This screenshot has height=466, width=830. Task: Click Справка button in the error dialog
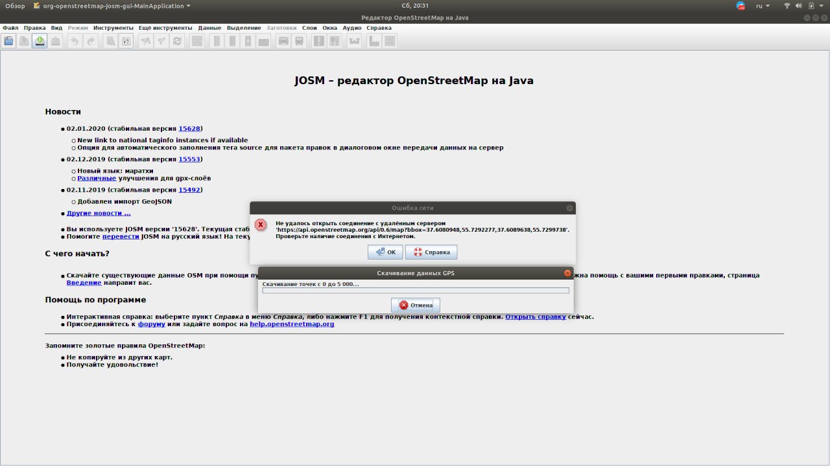click(431, 252)
